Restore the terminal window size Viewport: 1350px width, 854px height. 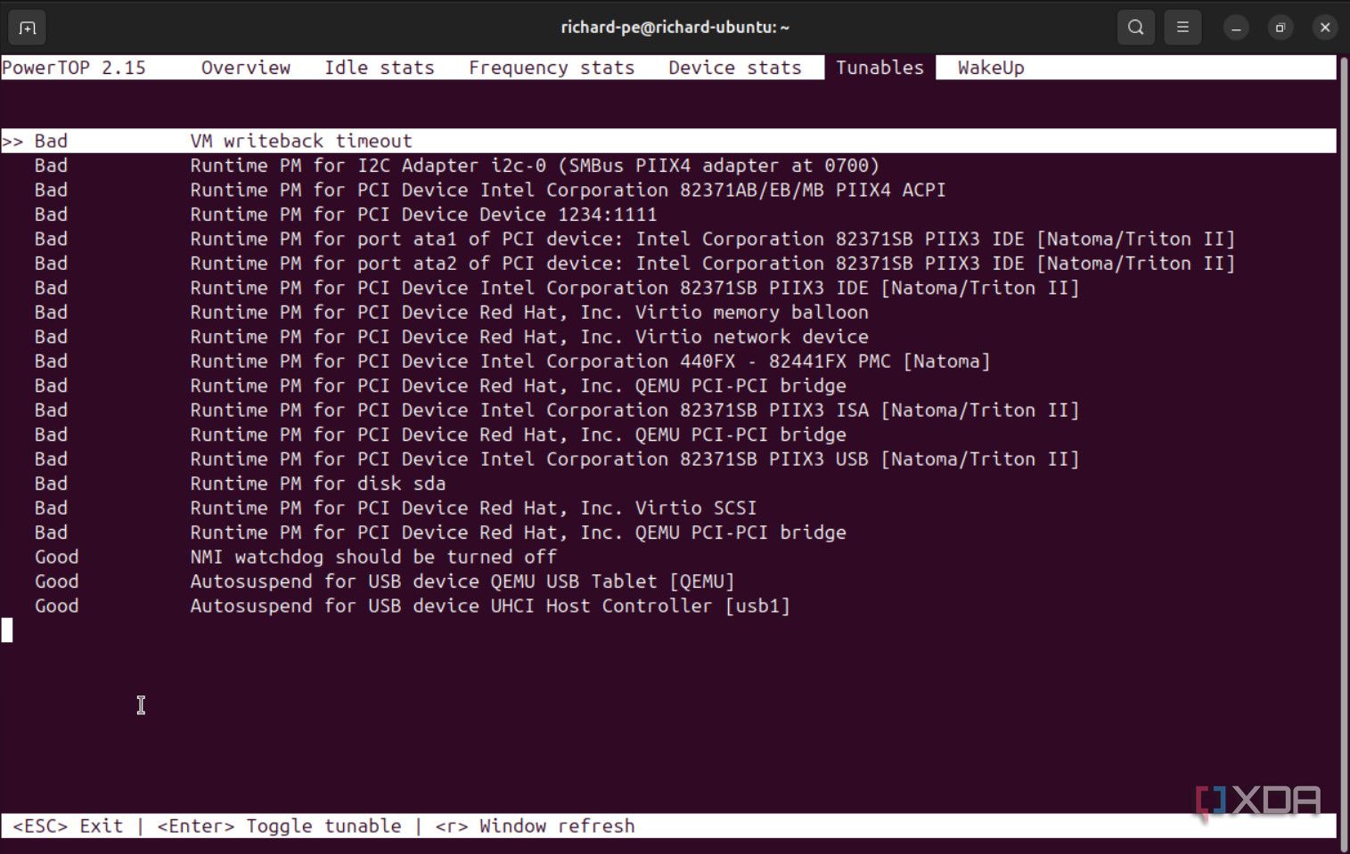click(x=1280, y=28)
